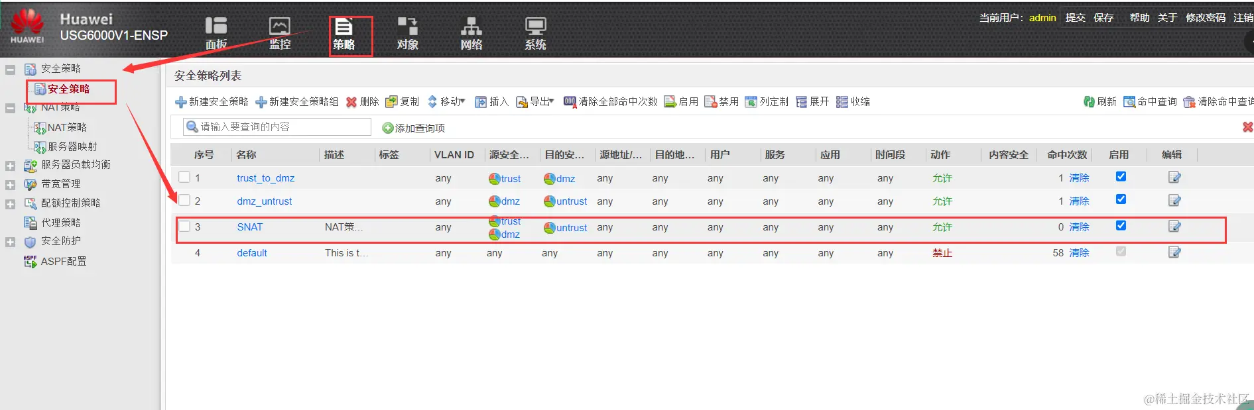
Task: Click 保存 in the top bar
Action: pyautogui.click(x=1103, y=18)
